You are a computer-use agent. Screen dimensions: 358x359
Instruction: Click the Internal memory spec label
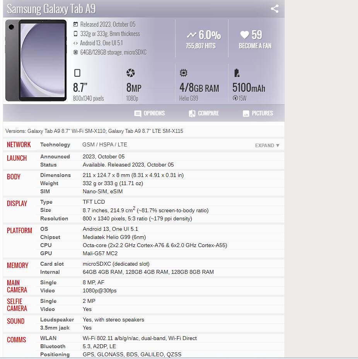50,272
